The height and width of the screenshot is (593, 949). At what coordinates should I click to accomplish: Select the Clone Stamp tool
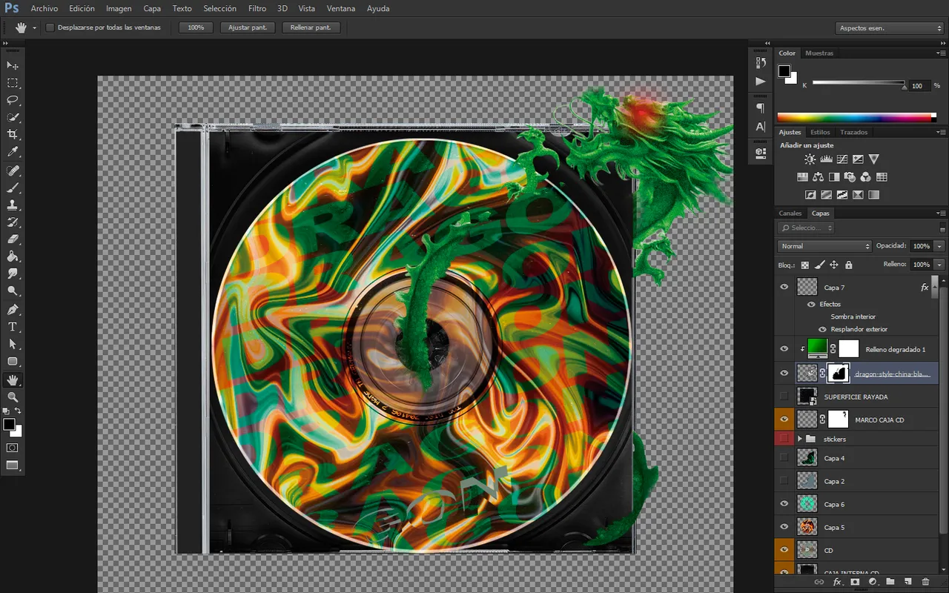pyautogui.click(x=13, y=205)
